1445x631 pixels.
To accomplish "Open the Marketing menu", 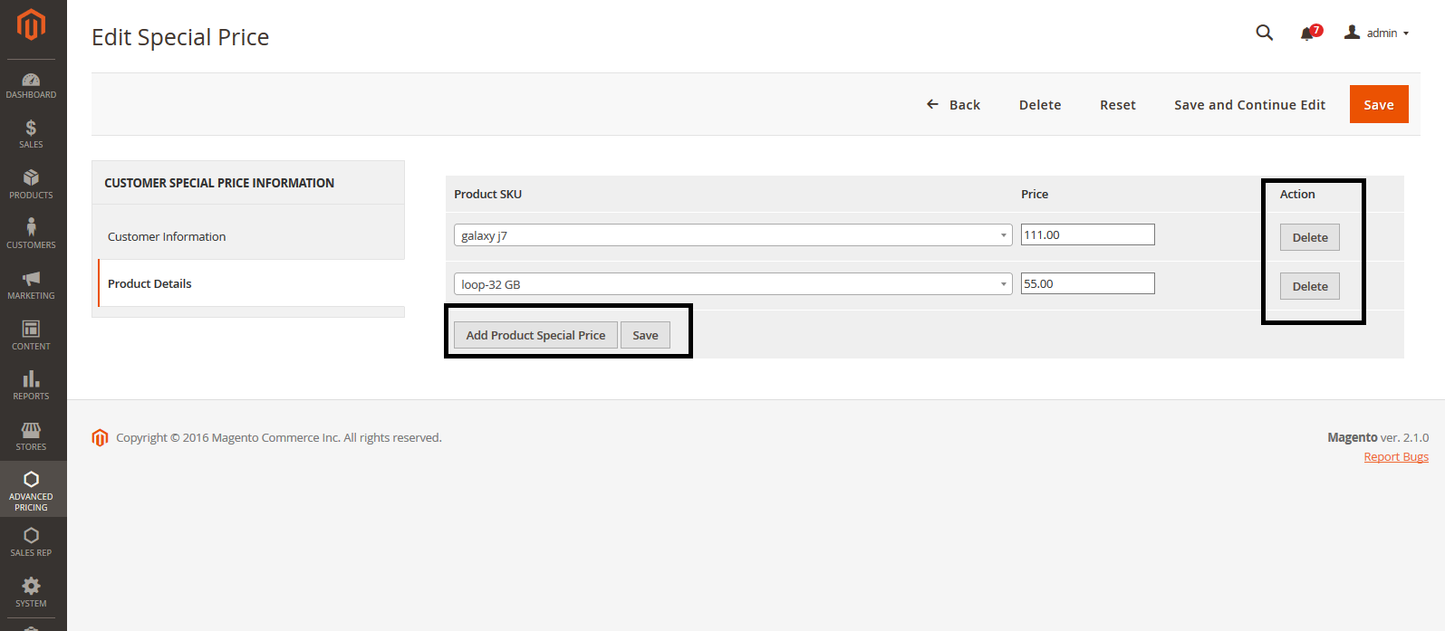I will coord(32,285).
